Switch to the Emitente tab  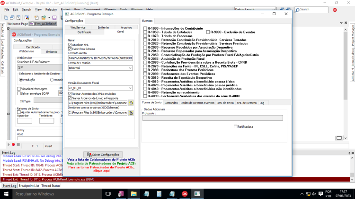click(x=103, y=27)
